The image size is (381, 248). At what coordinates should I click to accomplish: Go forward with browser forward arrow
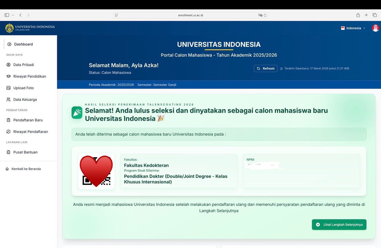[x=29, y=15]
